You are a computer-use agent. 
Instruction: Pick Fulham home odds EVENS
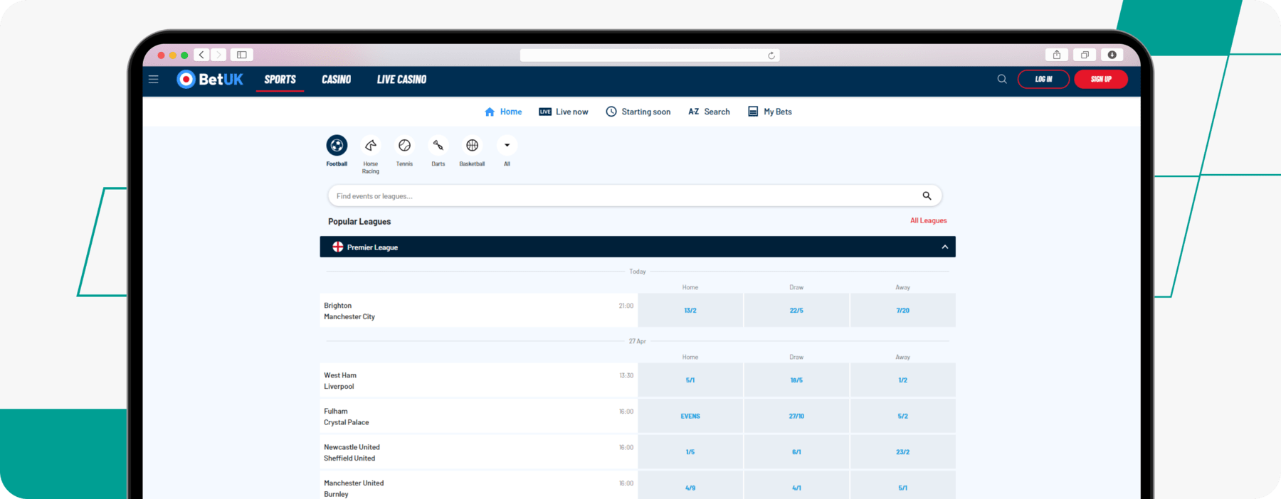690,416
